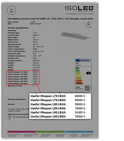This screenshot has height=141, width=124.
Task: Click the QR code on the energy label
Action: coord(87,88)
